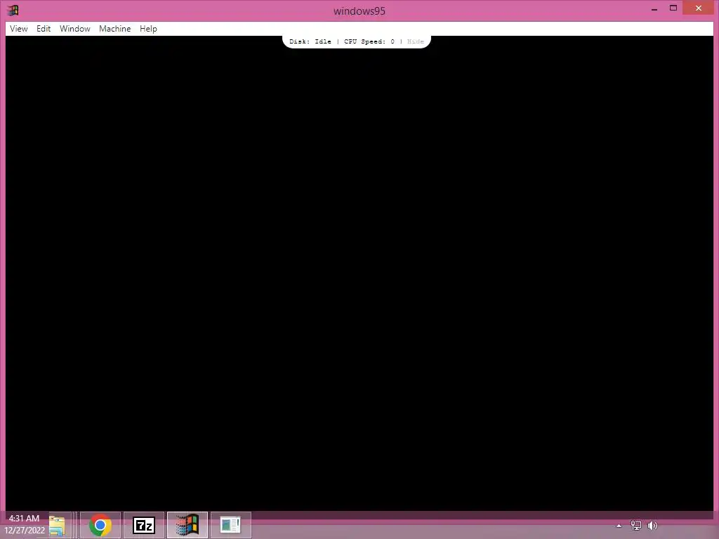
Task: Open the network tray icon
Action: pos(635,525)
